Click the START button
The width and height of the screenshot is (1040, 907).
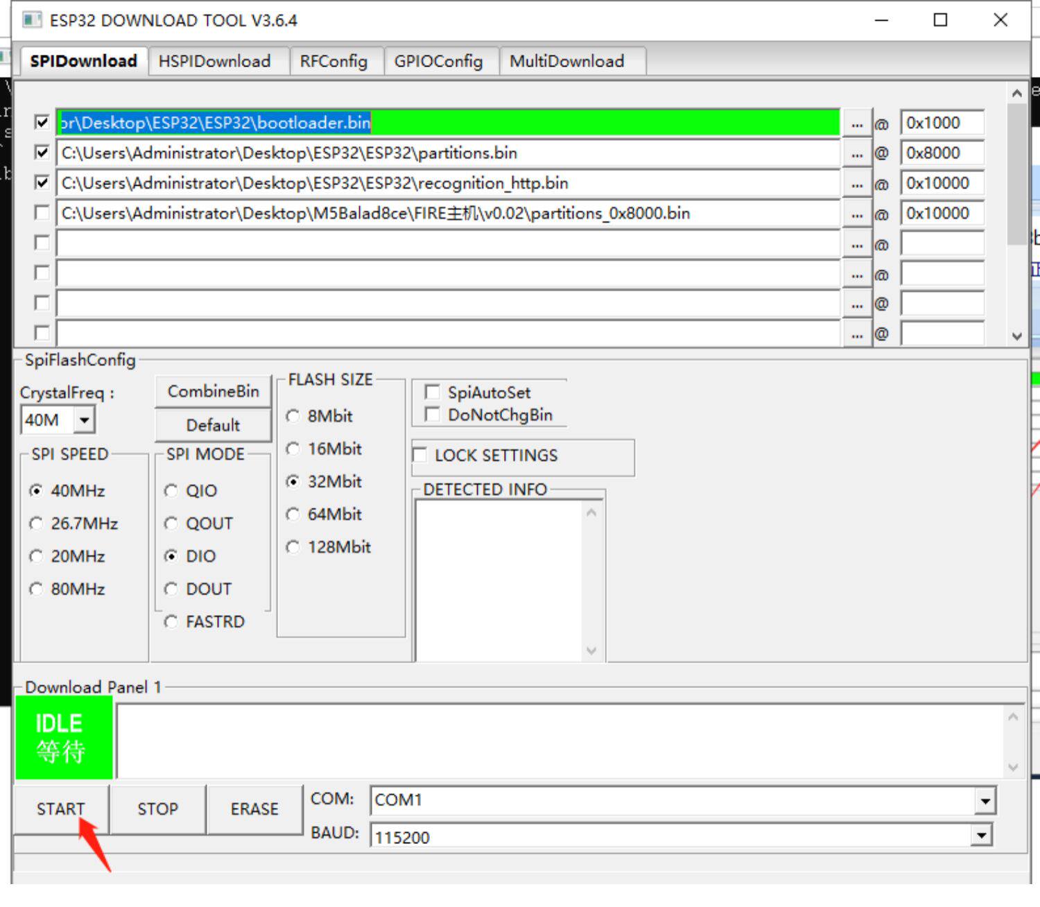(x=61, y=809)
